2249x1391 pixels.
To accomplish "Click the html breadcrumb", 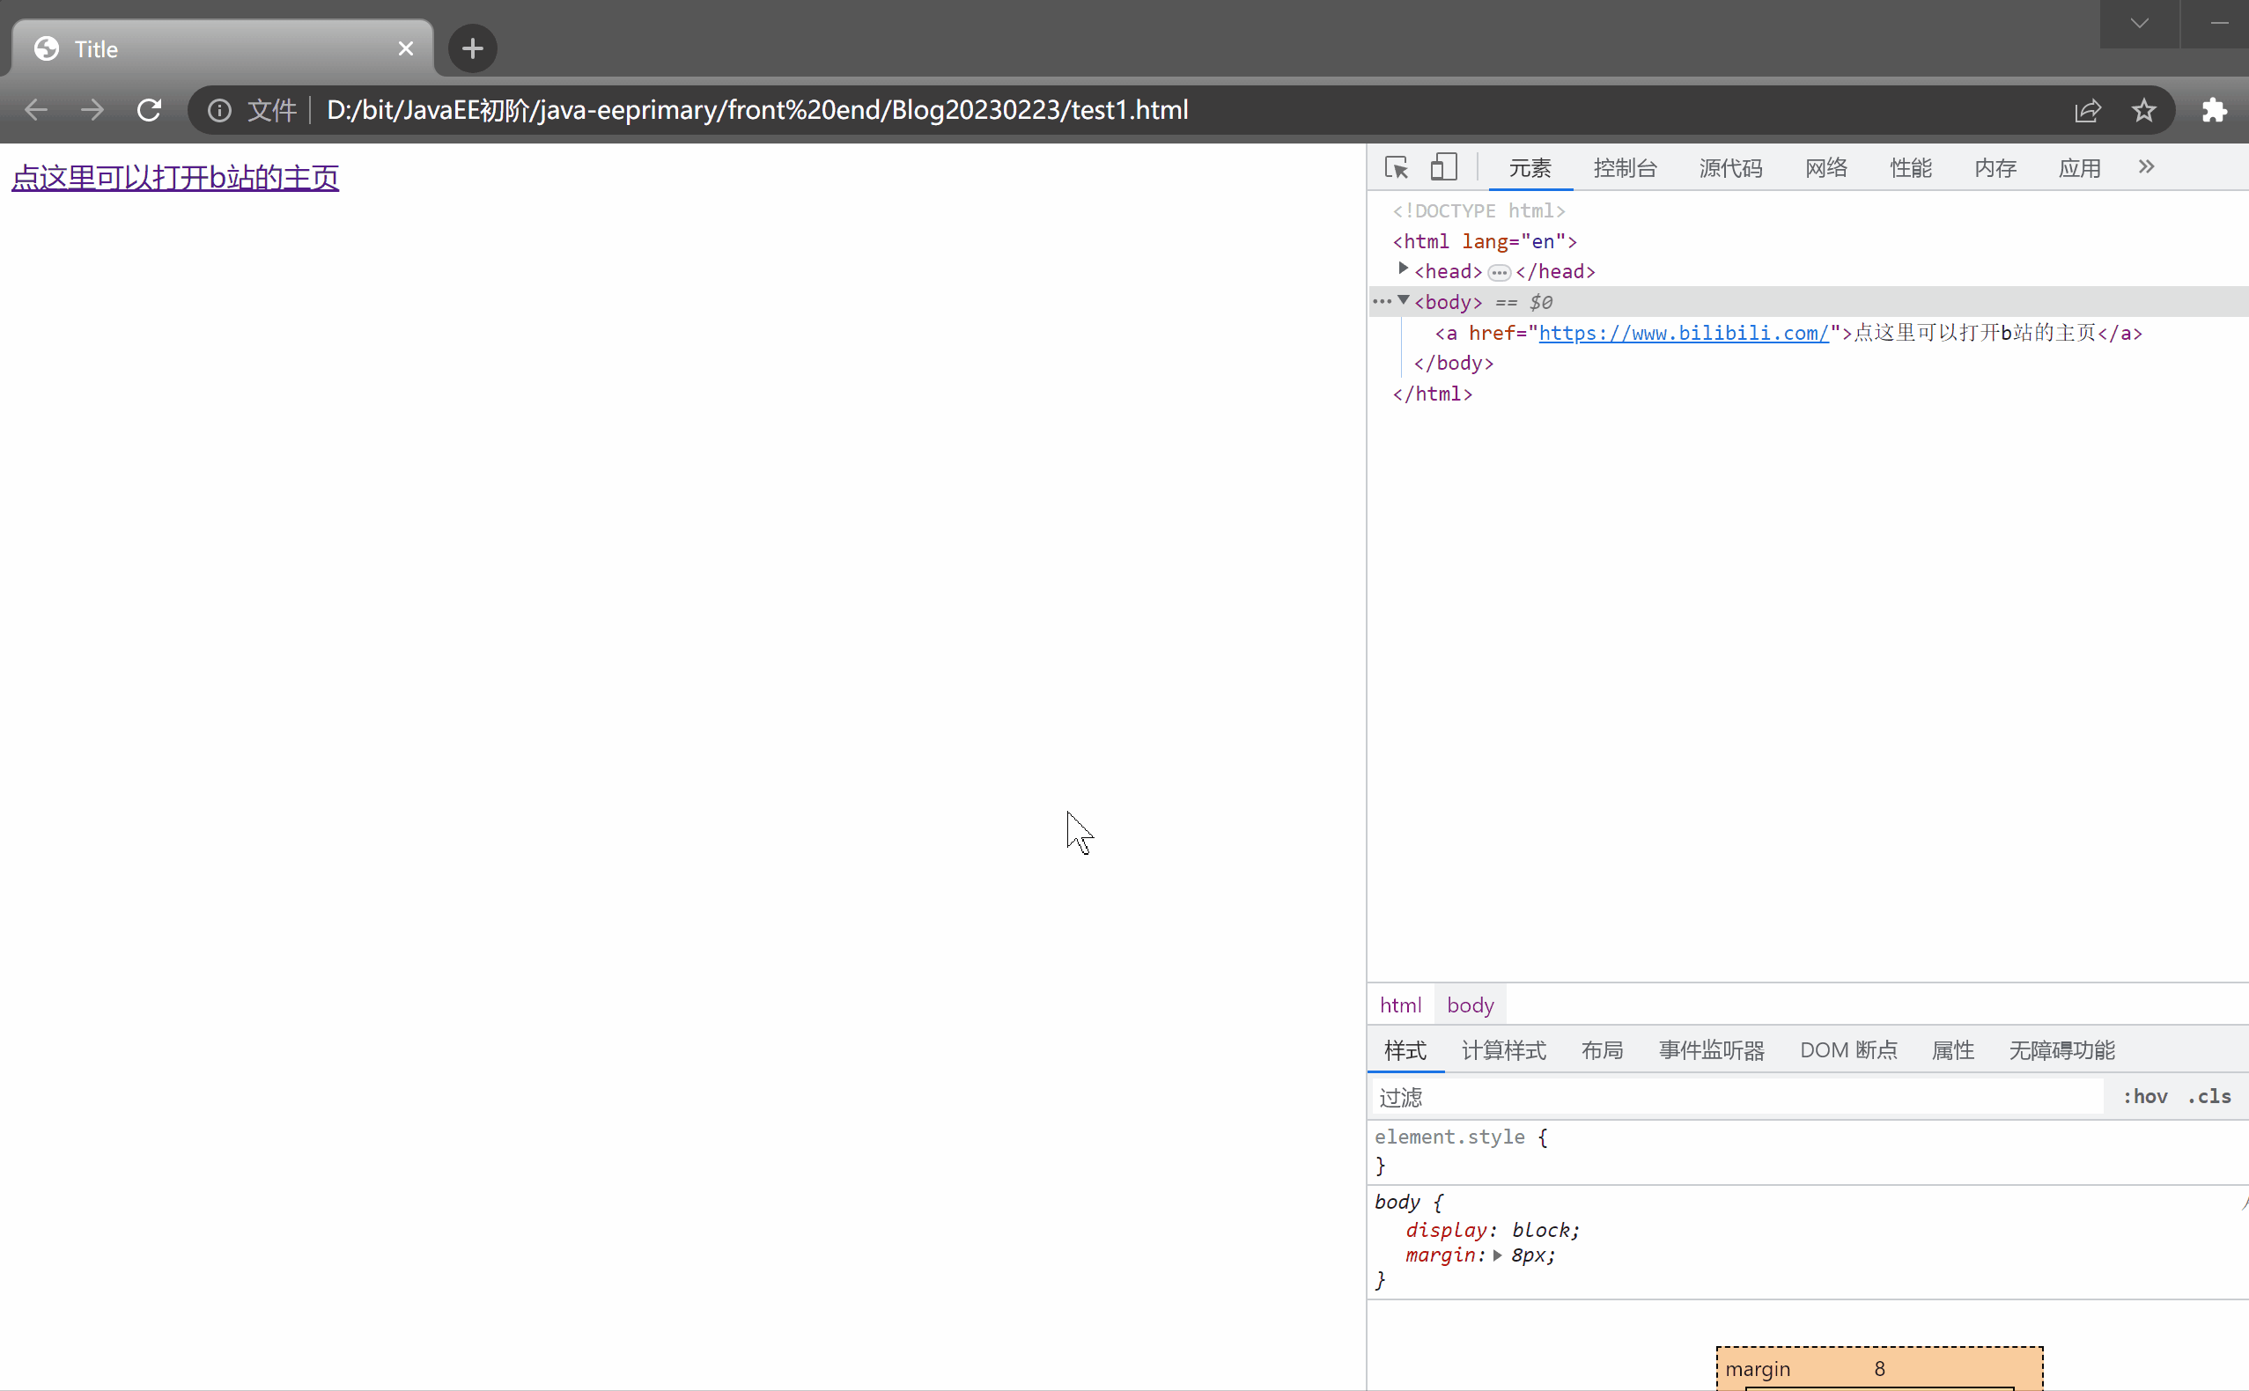I will click(x=1401, y=1005).
